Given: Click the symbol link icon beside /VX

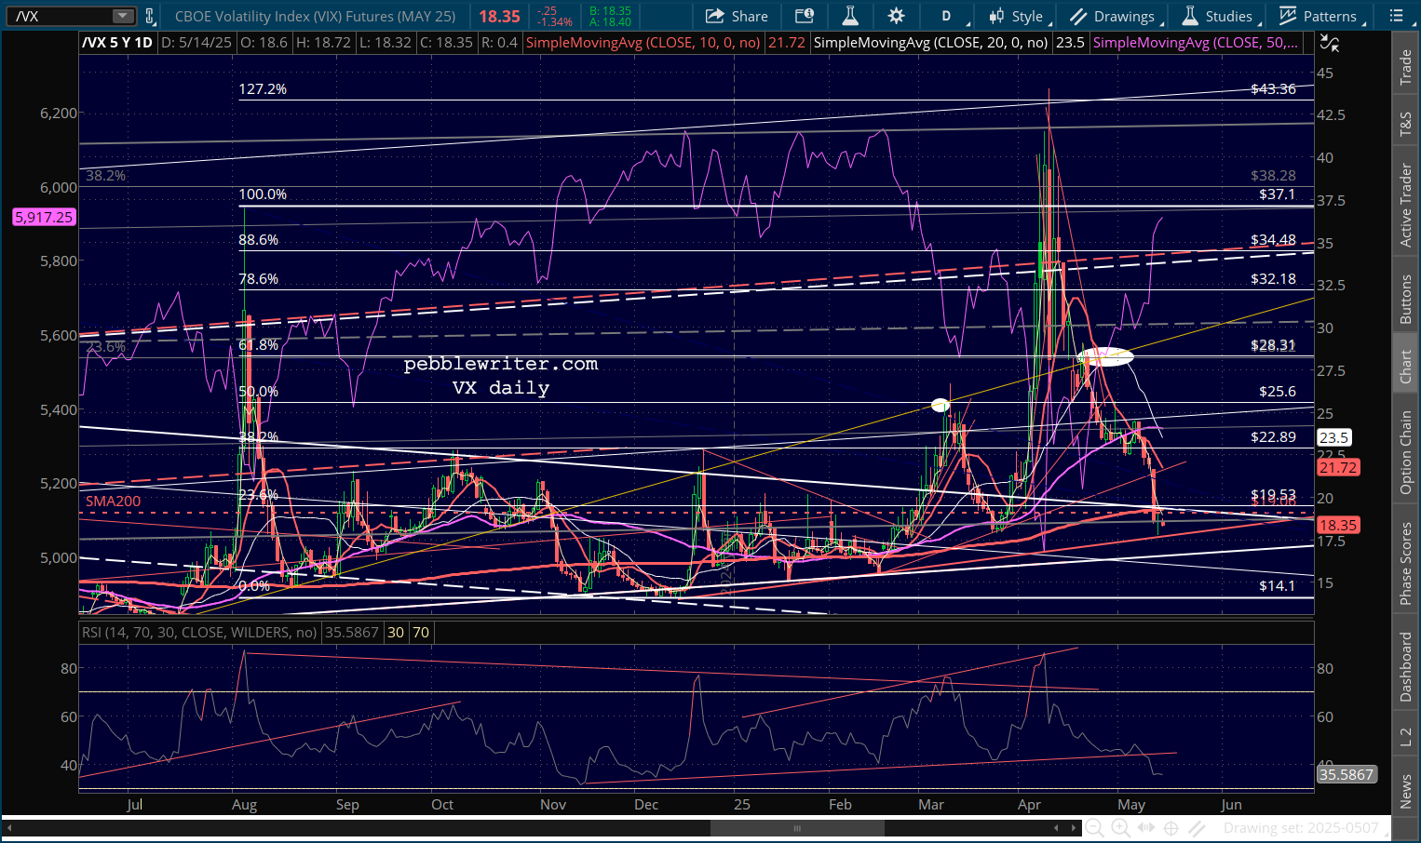Looking at the screenshot, I should (x=150, y=16).
